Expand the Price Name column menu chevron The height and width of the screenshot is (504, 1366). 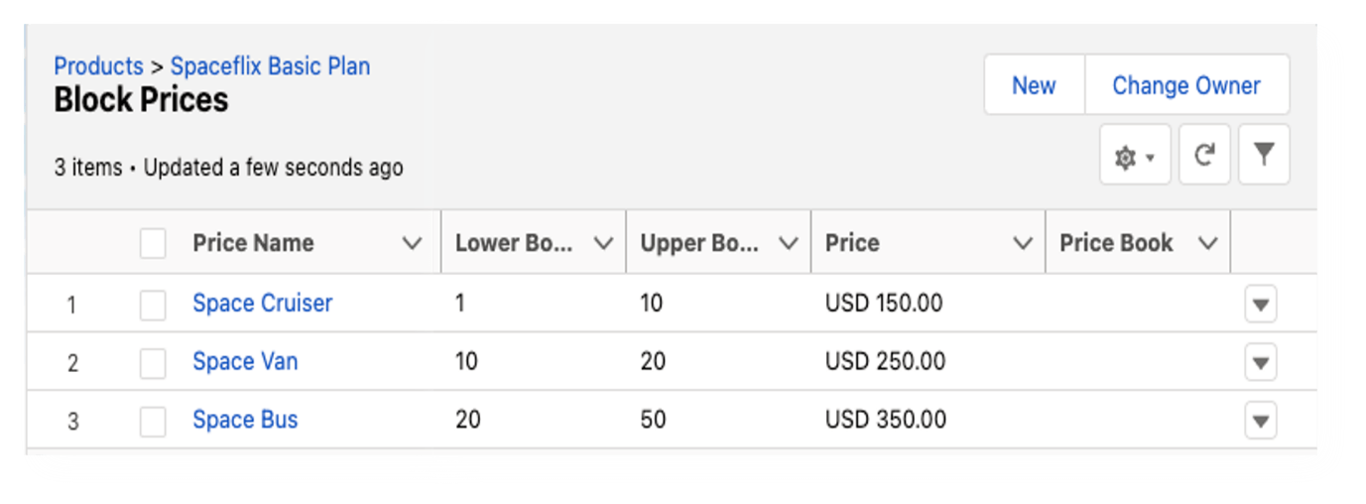click(413, 243)
